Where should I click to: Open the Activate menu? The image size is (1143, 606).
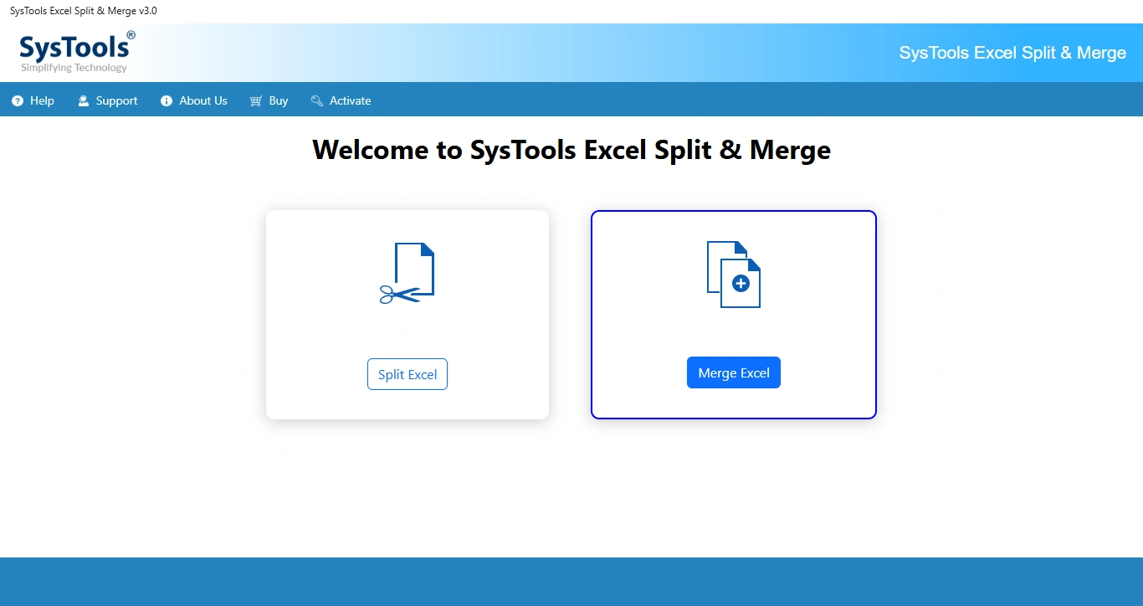[350, 100]
